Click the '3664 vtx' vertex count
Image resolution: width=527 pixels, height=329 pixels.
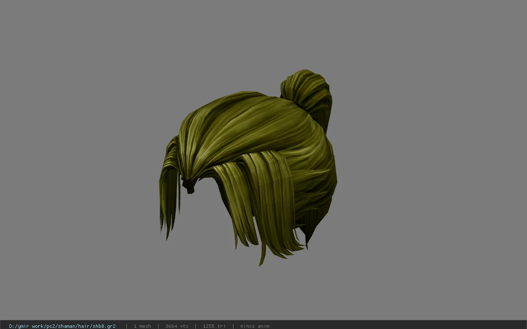click(177, 326)
